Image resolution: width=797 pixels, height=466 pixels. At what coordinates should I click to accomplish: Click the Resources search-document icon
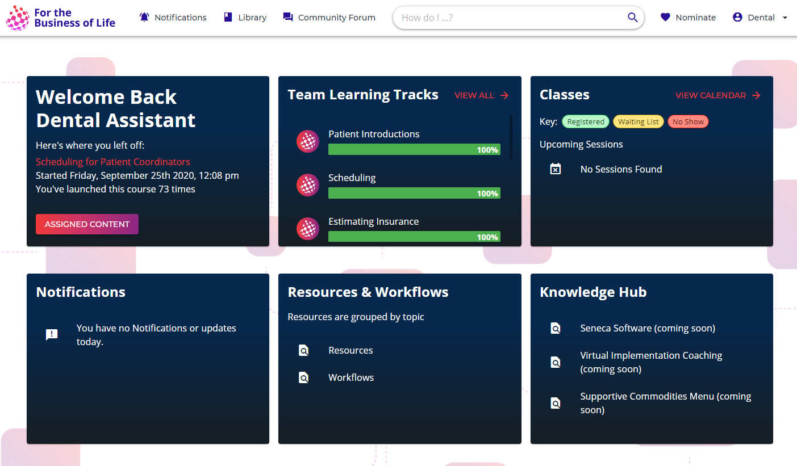(x=304, y=350)
